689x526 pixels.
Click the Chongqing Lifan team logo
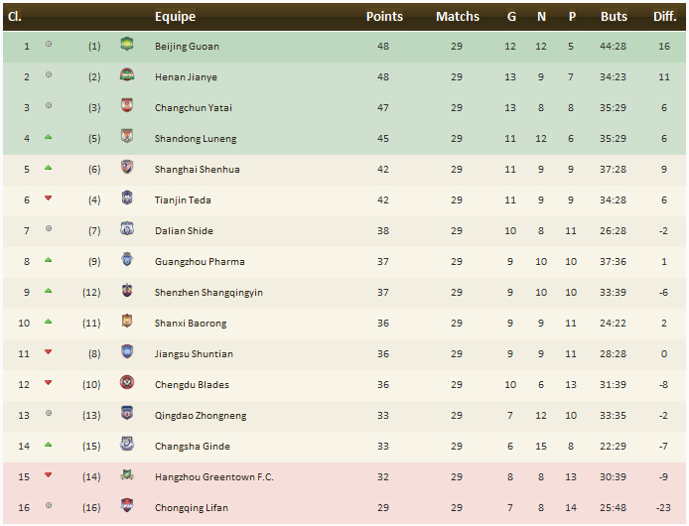click(126, 507)
